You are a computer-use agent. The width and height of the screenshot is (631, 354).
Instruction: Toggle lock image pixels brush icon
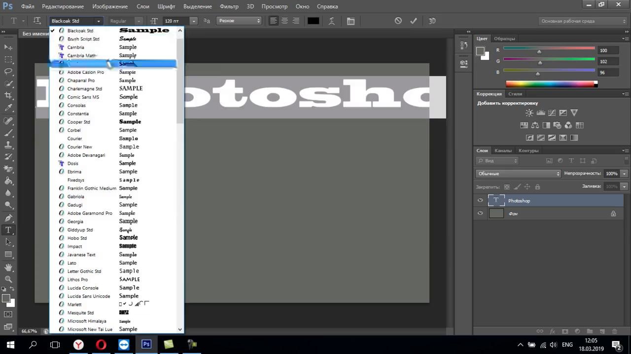(517, 187)
